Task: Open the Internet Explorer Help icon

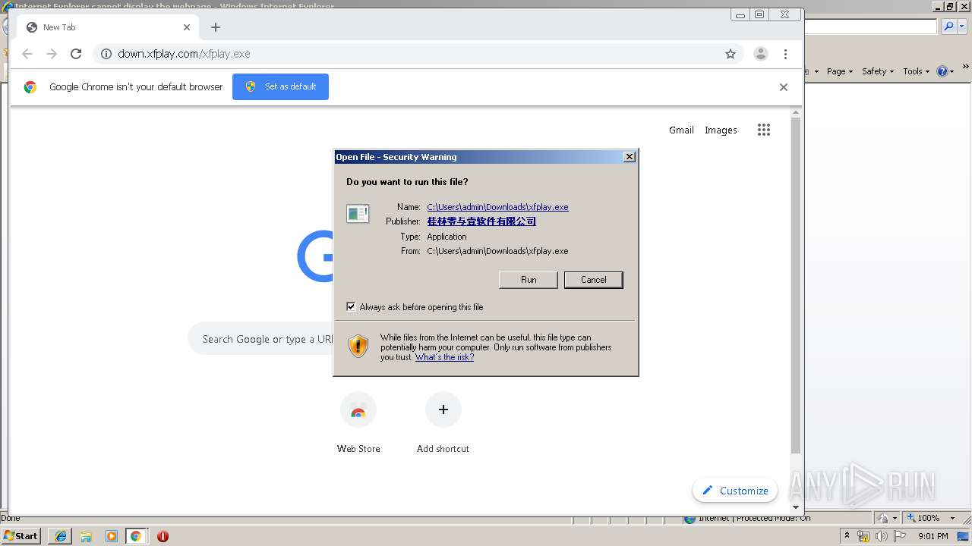Action: click(942, 71)
